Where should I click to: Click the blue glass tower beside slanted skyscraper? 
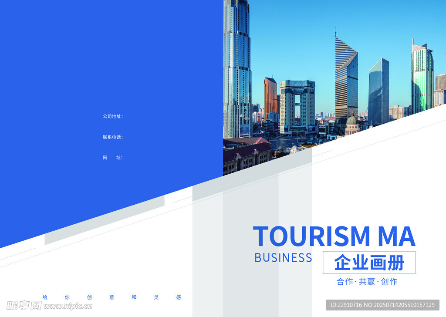point(378,91)
